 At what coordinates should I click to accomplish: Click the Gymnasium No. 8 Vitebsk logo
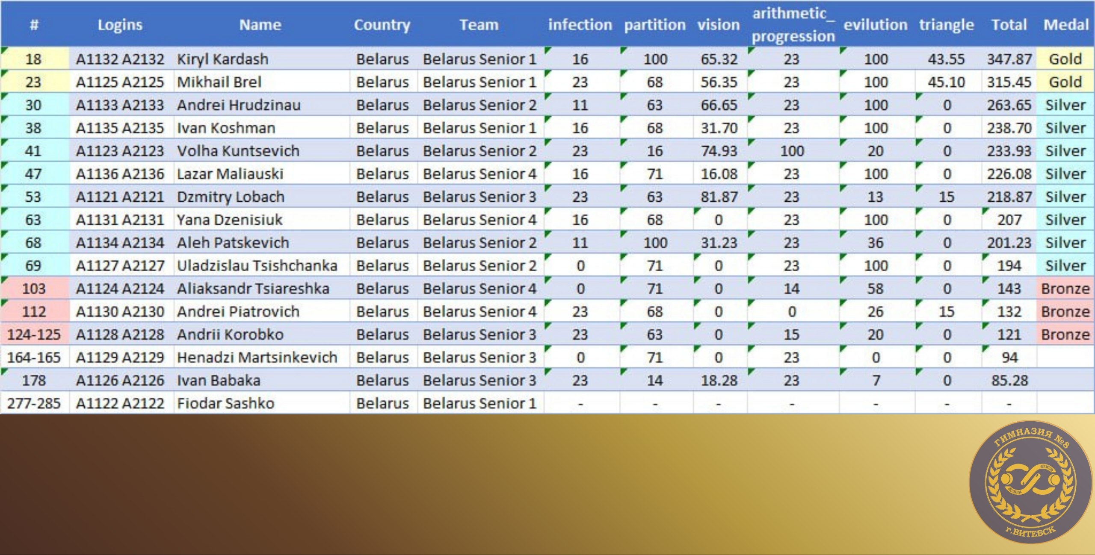tap(1031, 482)
